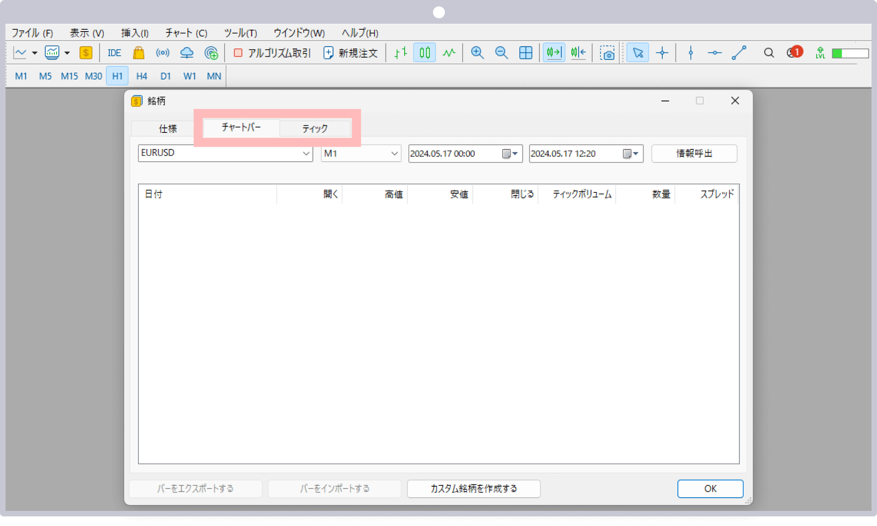Open the ファイル (F) menu
The height and width of the screenshot is (526, 877).
[x=32, y=33]
